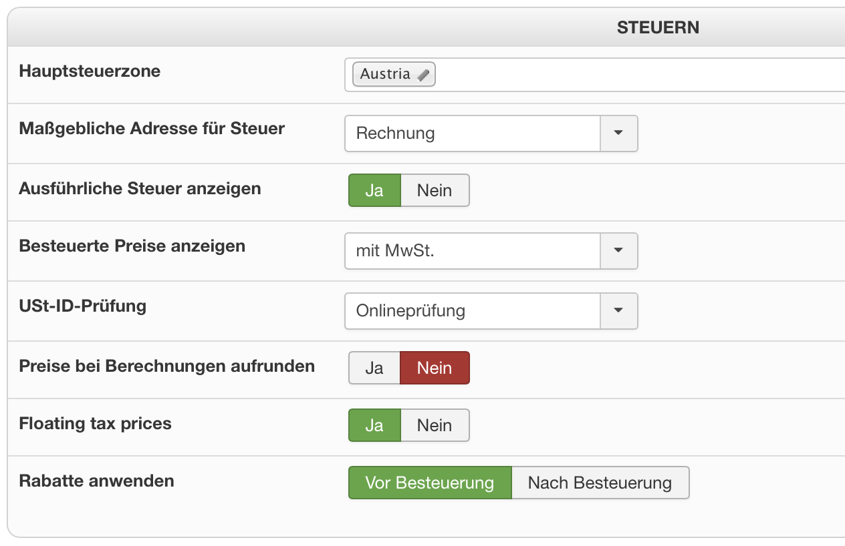Viewport: 845px width, 546px height.
Task: Click the pencil icon on Austria tag
Action: [423, 75]
